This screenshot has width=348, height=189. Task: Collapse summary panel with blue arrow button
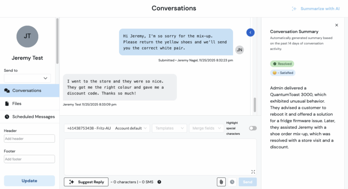pos(250,32)
